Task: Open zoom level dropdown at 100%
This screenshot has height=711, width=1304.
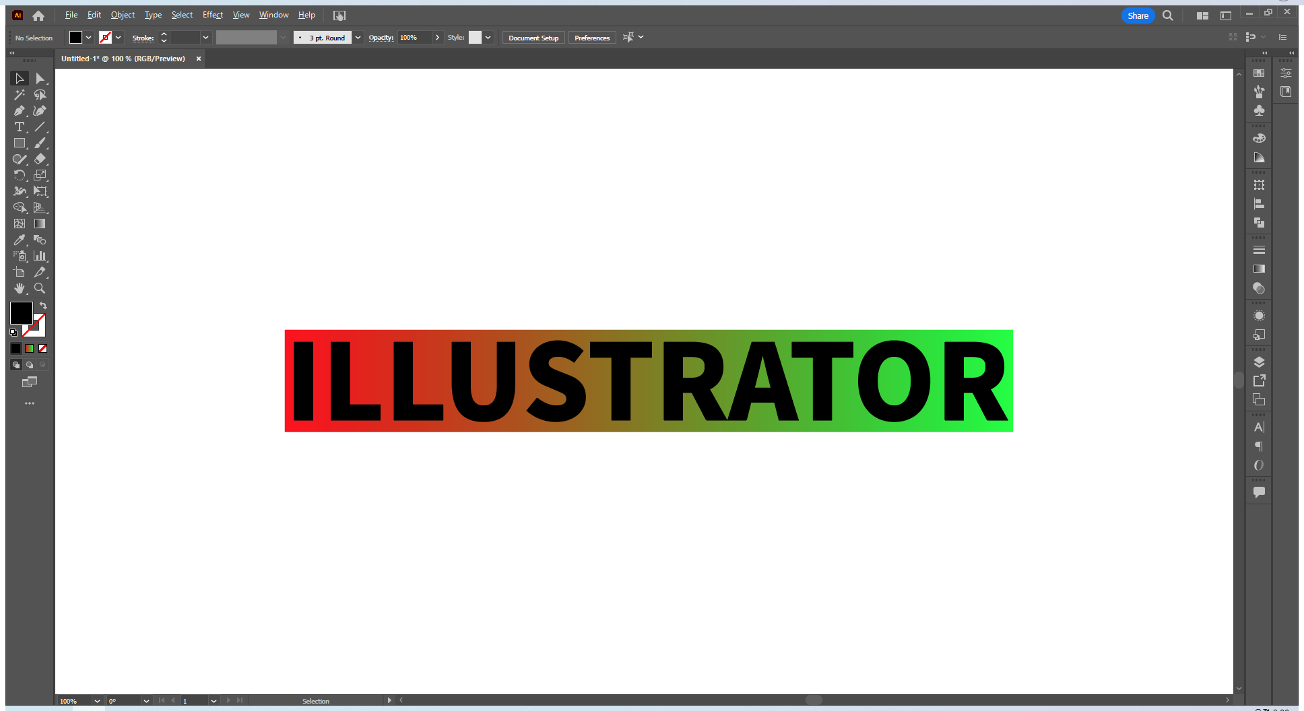Action: [x=97, y=701]
